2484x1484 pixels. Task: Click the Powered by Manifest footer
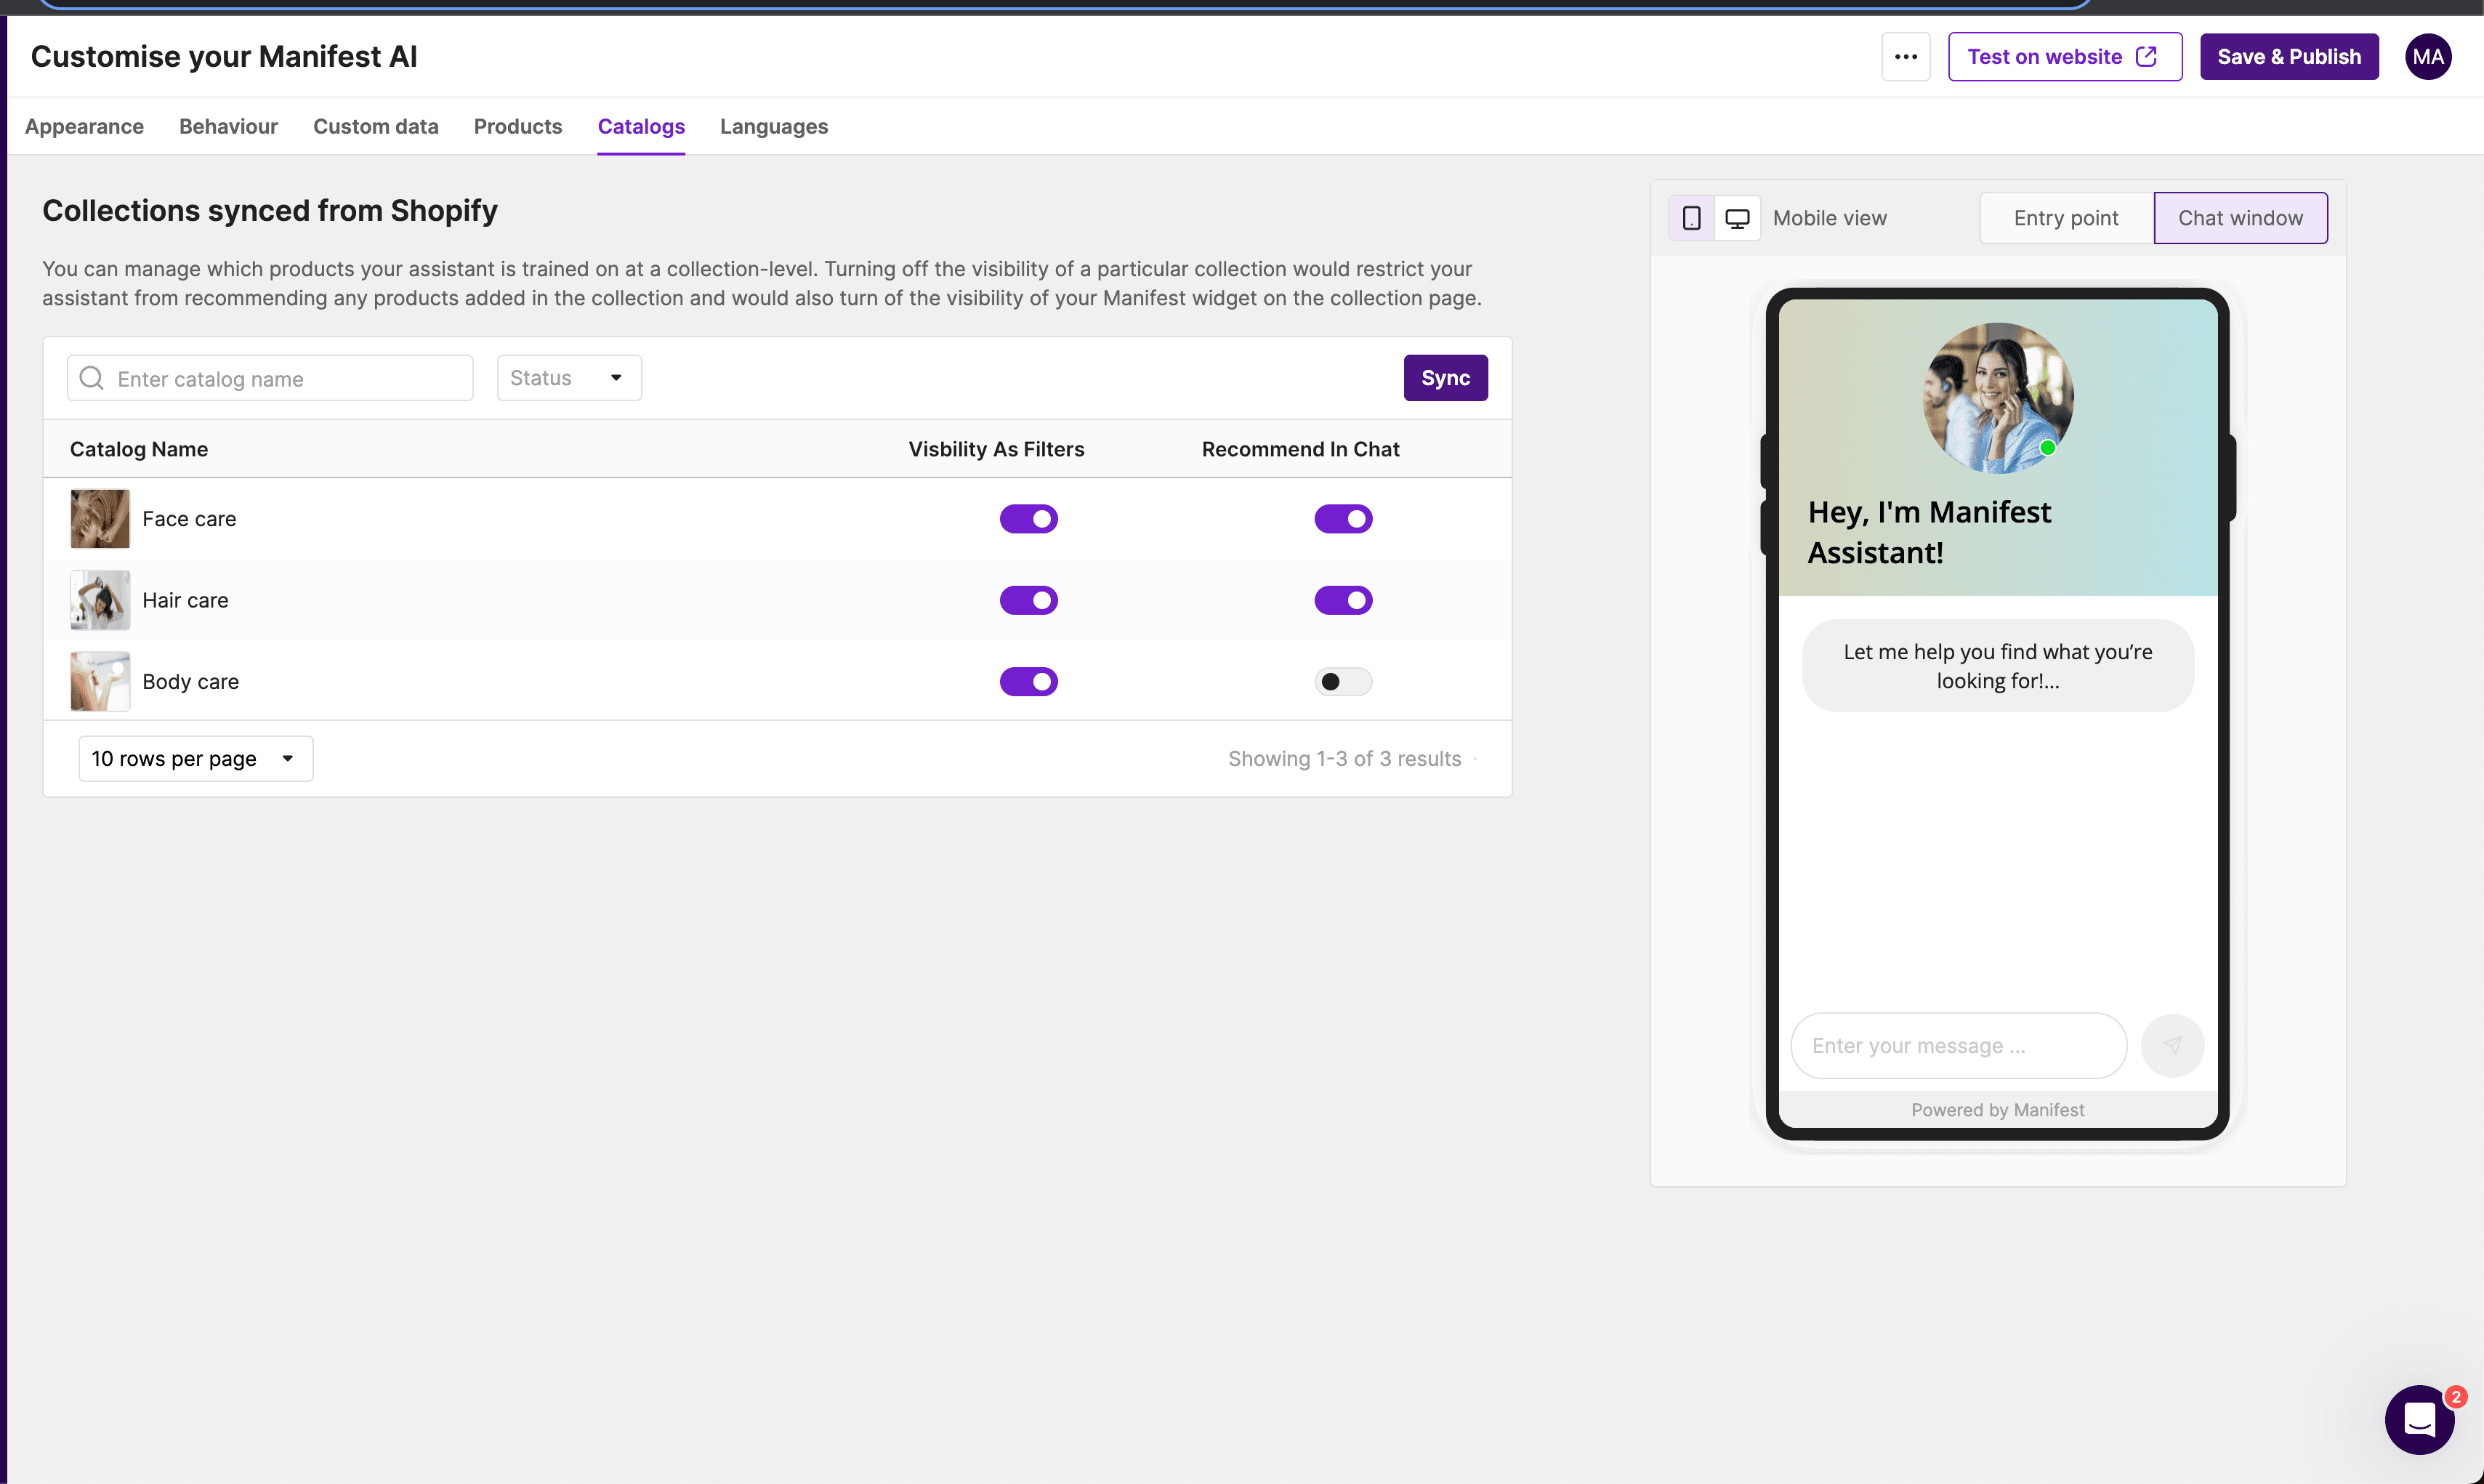(1997, 1110)
